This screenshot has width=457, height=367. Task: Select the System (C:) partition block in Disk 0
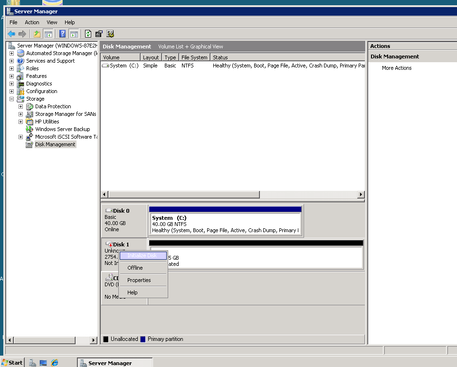225,221
